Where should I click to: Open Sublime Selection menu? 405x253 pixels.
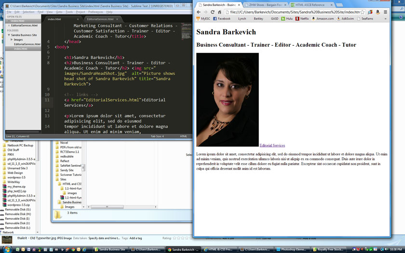point(28,12)
